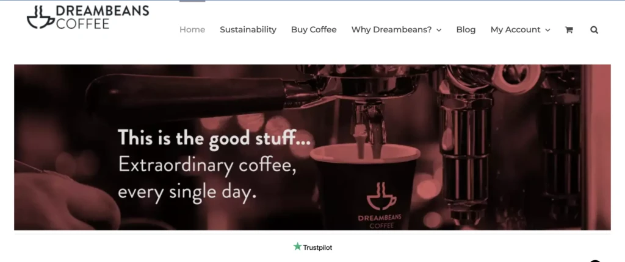625x262 pixels.
Task: Click 'Extraordinary coffee, every single day.' text
Action: tap(207, 178)
